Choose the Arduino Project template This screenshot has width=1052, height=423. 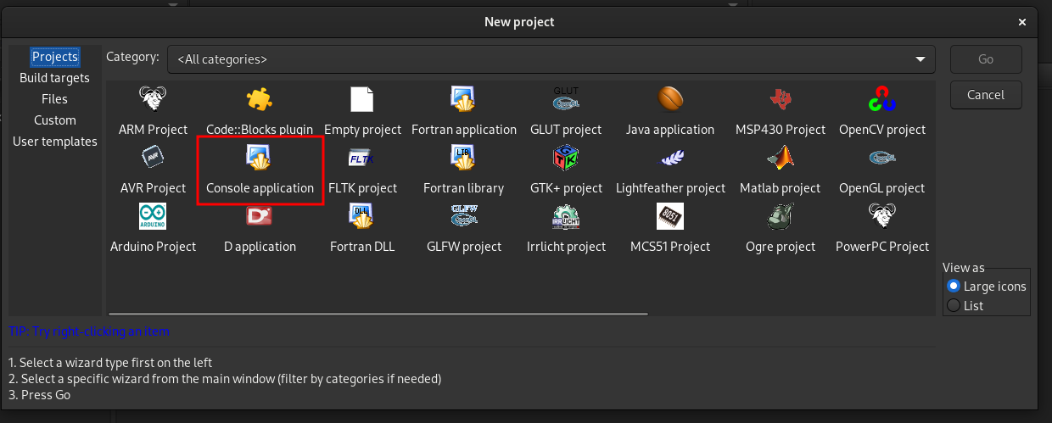tap(153, 217)
